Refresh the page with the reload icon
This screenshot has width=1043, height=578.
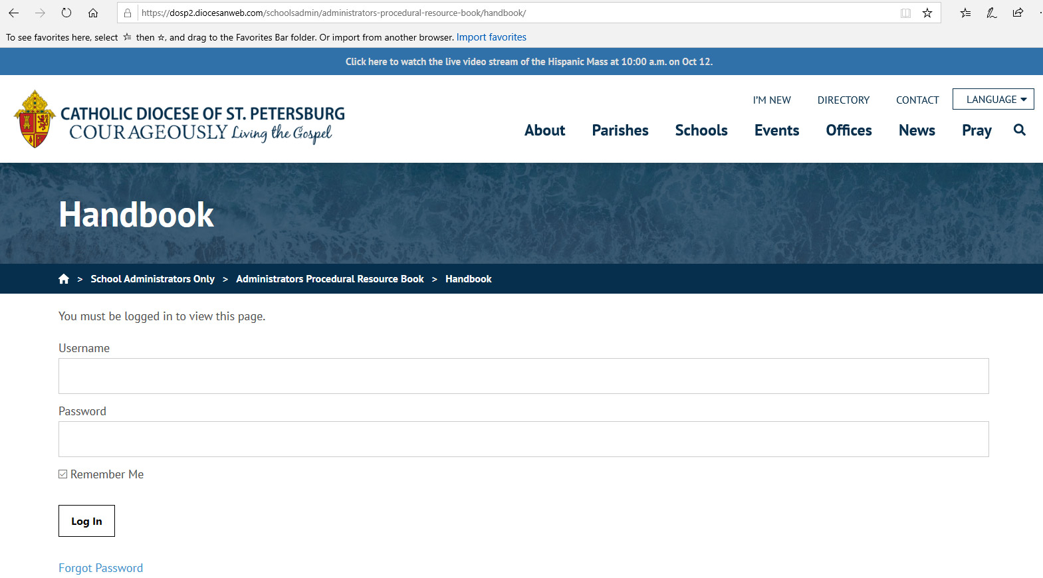66,13
